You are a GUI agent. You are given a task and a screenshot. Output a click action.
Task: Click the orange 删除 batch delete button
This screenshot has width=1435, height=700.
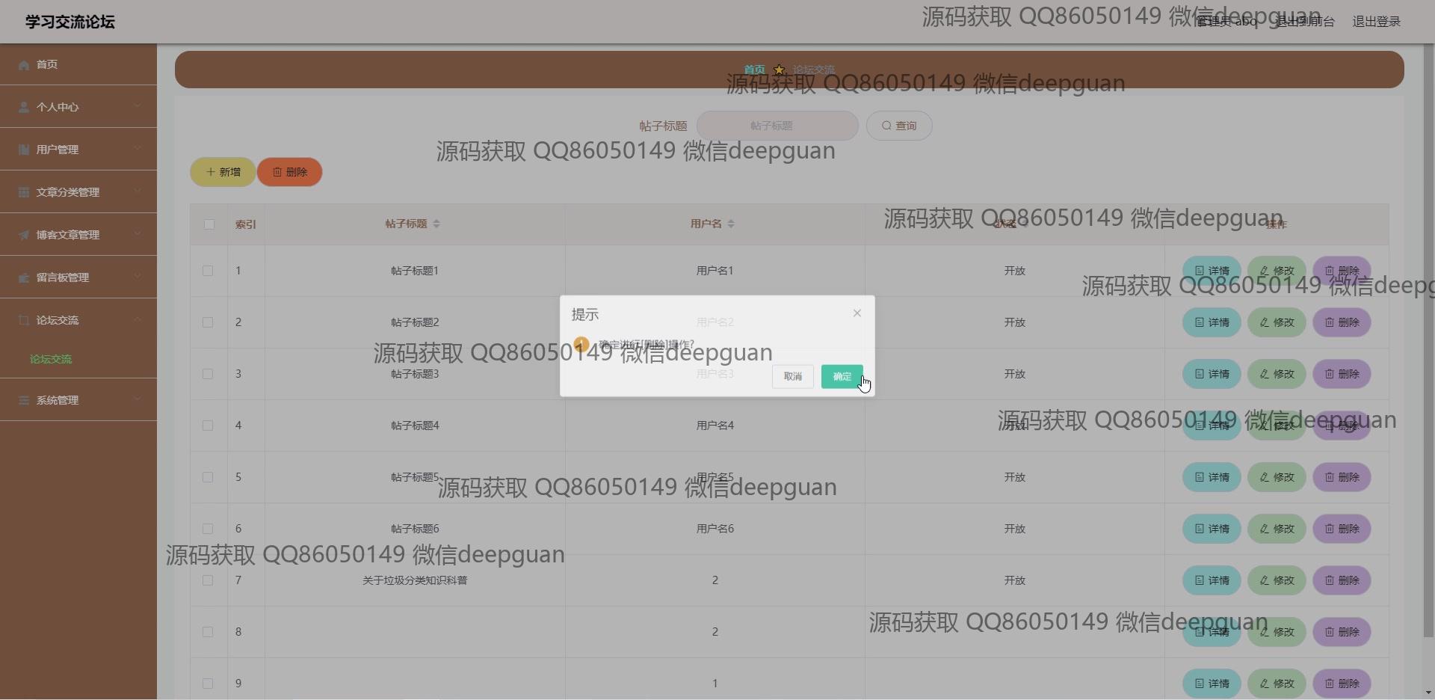290,172
